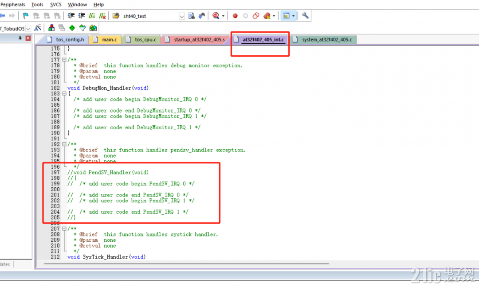
Task: Click the Comment Selection icon
Action: pyautogui.click(x=92, y=16)
